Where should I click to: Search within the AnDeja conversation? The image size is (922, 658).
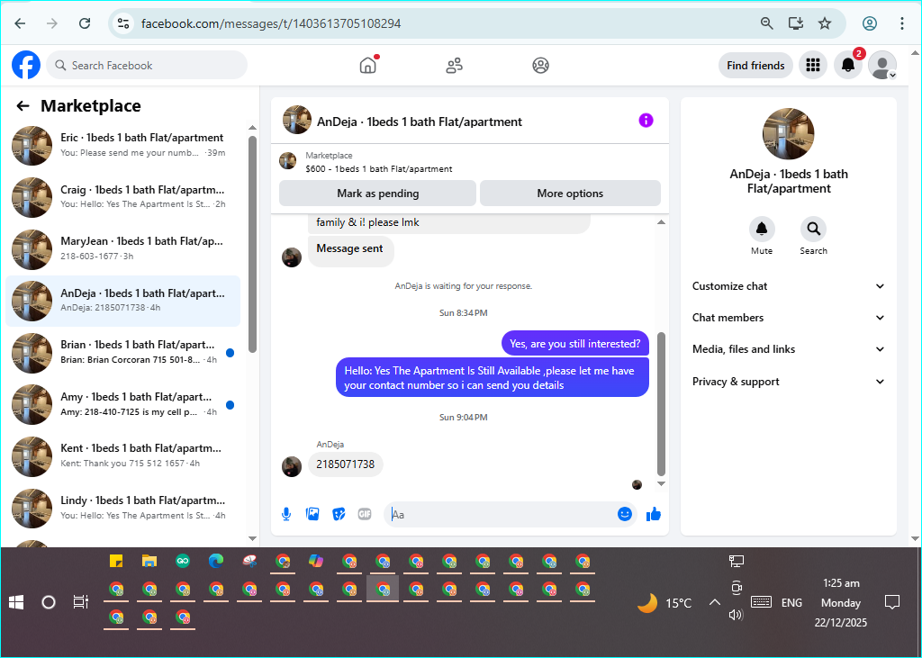(813, 229)
